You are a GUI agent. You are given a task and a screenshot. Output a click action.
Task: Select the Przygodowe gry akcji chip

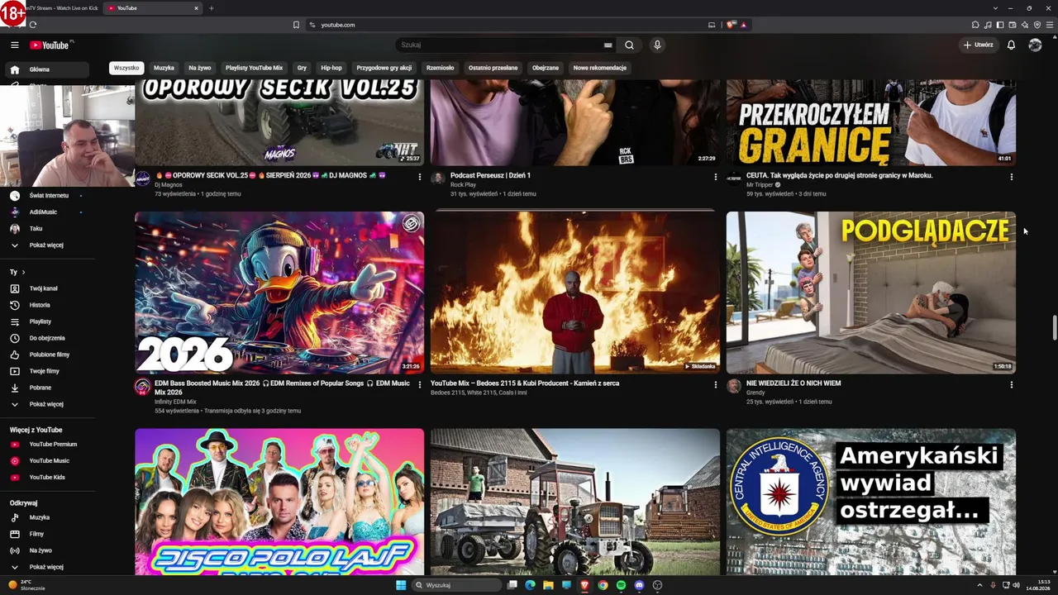coord(384,68)
